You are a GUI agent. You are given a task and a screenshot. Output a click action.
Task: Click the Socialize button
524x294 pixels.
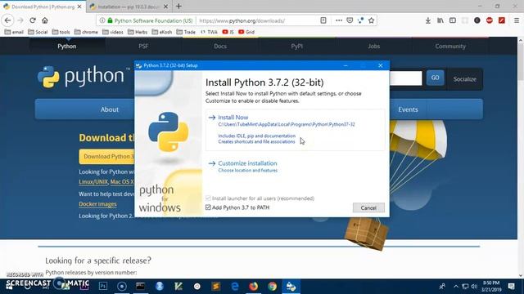[x=464, y=79]
